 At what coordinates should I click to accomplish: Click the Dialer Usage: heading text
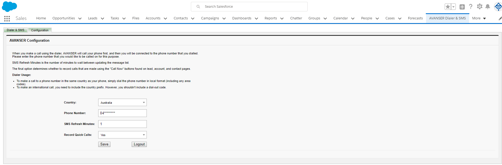point(22,75)
